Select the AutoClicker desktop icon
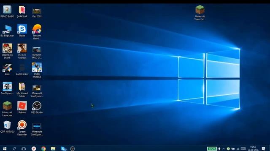Viewport: 270px width, 151px height. click(x=22, y=69)
